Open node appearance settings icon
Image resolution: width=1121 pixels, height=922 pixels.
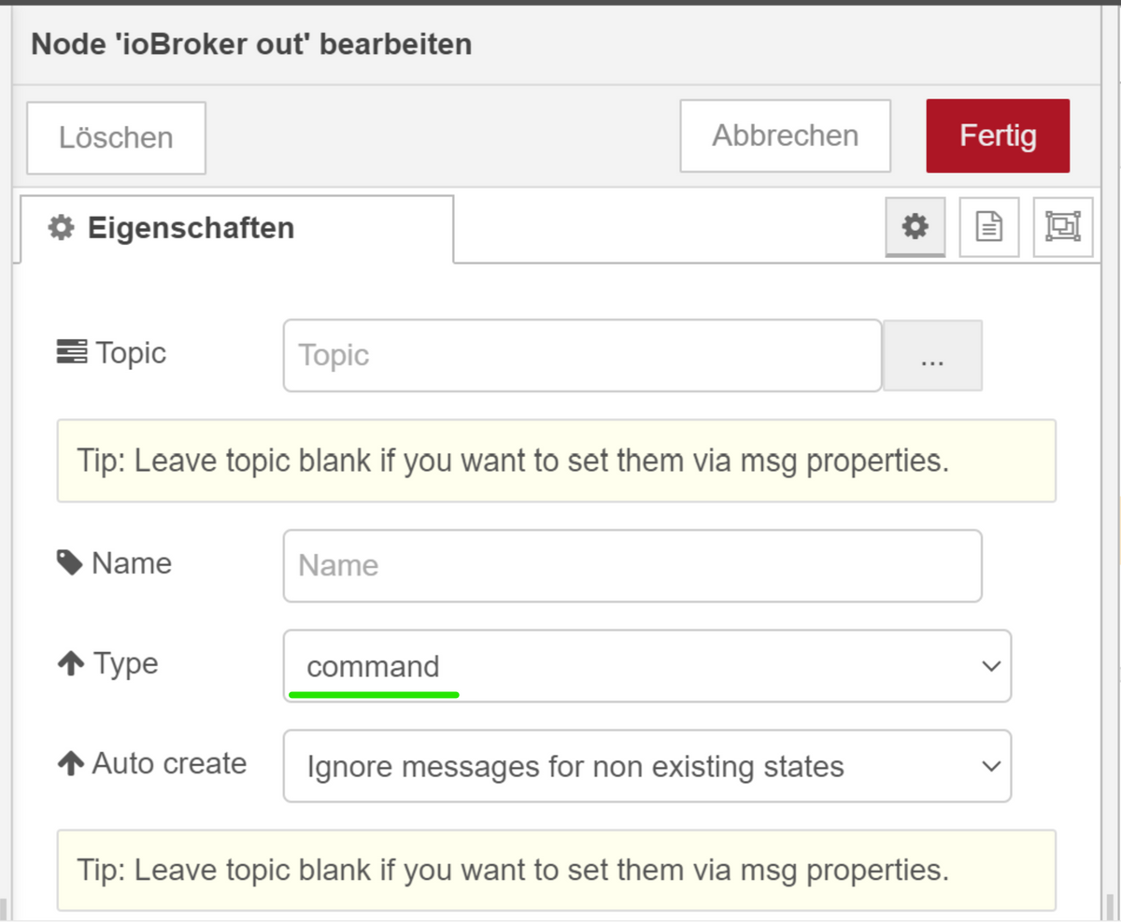click(x=1062, y=226)
